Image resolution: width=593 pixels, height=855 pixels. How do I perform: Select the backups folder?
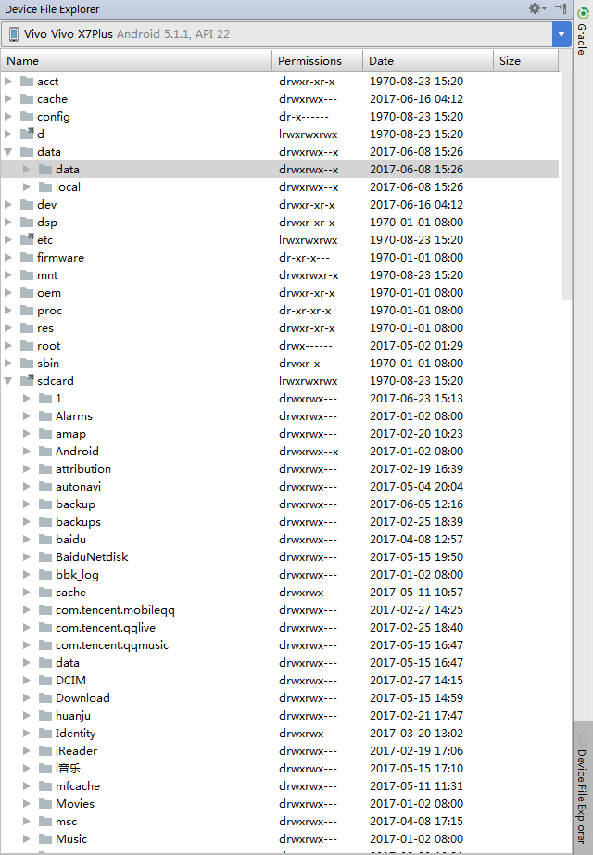pyautogui.click(x=78, y=522)
